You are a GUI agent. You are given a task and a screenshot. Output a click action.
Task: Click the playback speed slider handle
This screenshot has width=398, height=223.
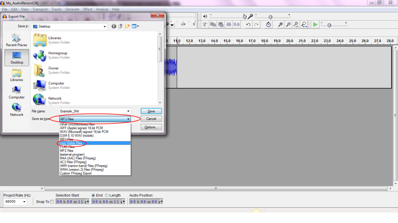(329, 25)
